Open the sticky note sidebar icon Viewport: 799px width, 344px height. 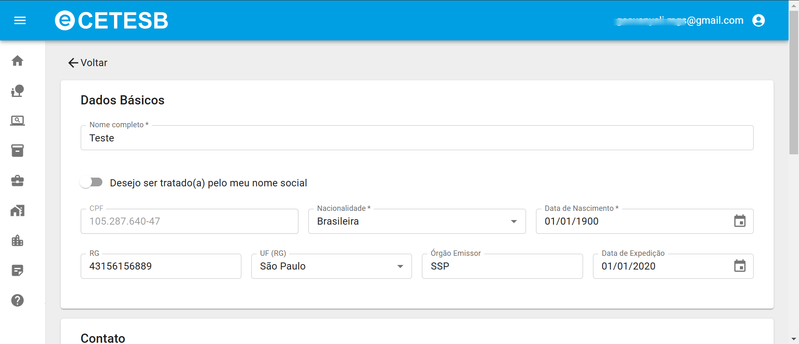[17, 270]
